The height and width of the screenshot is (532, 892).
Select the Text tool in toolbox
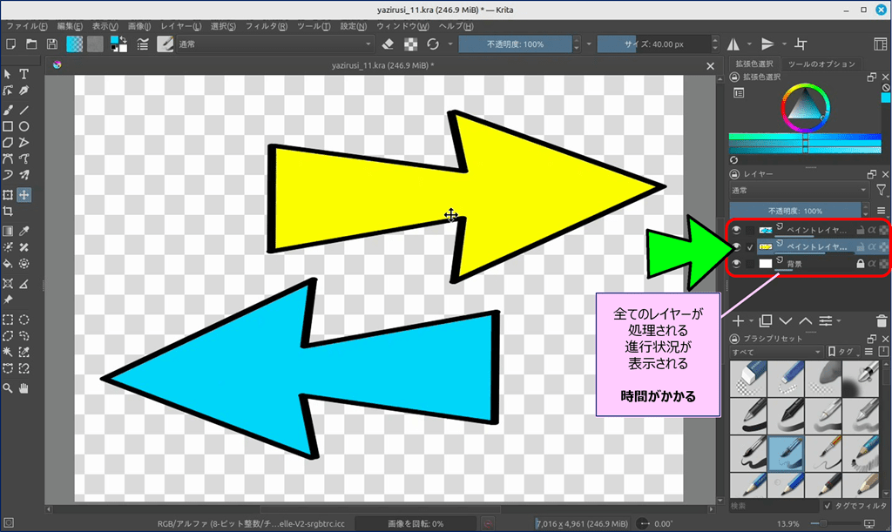click(x=24, y=75)
